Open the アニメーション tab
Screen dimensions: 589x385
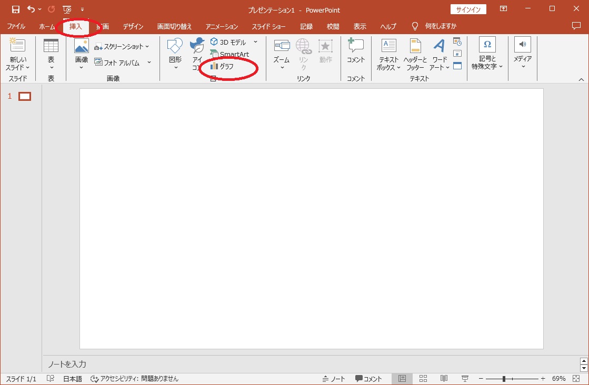point(222,26)
